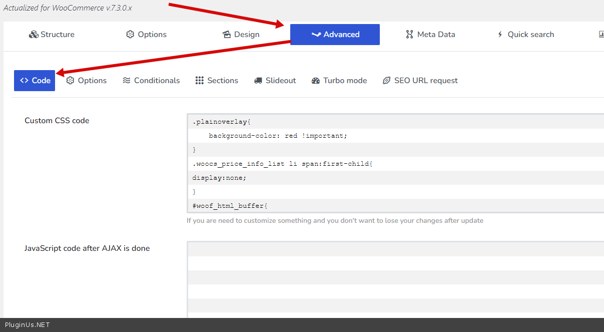Click the speedometer Turbo mode icon
Screen dimensions: 604x332
click(x=316, y=81)
